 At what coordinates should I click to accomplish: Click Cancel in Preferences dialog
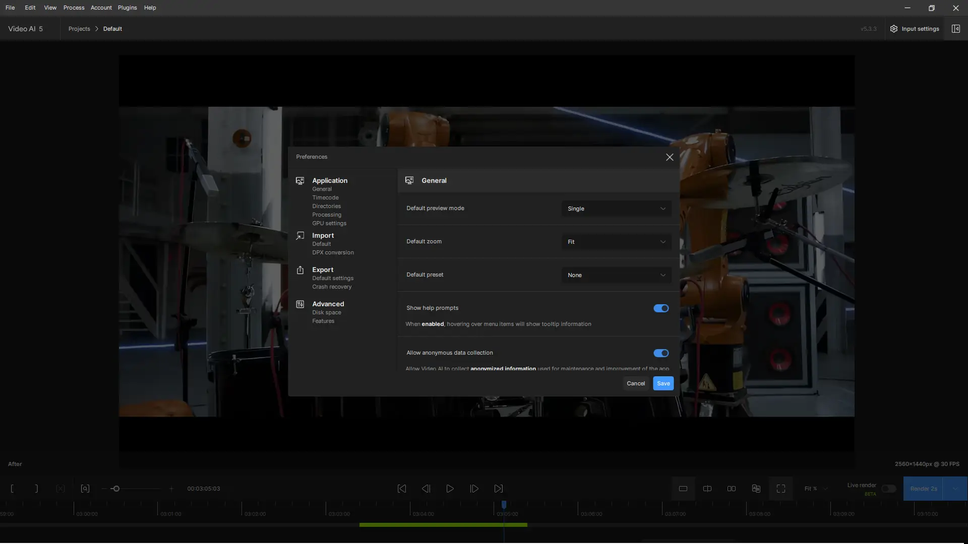635,383
